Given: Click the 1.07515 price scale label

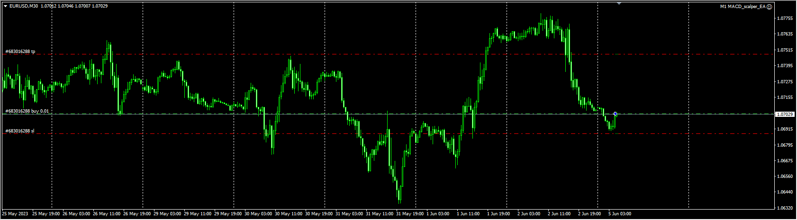Looking at the screenshot, I should [785, 50].
